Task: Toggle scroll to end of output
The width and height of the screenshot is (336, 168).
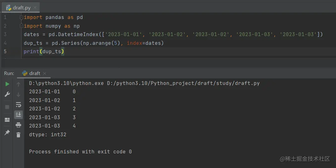Action: (x=18, y=115)
